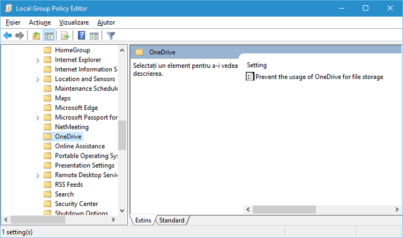The height and width of the screenshot is (238, 403).
Task: Select Online Assistance in the tree
Action: (80, 146)
